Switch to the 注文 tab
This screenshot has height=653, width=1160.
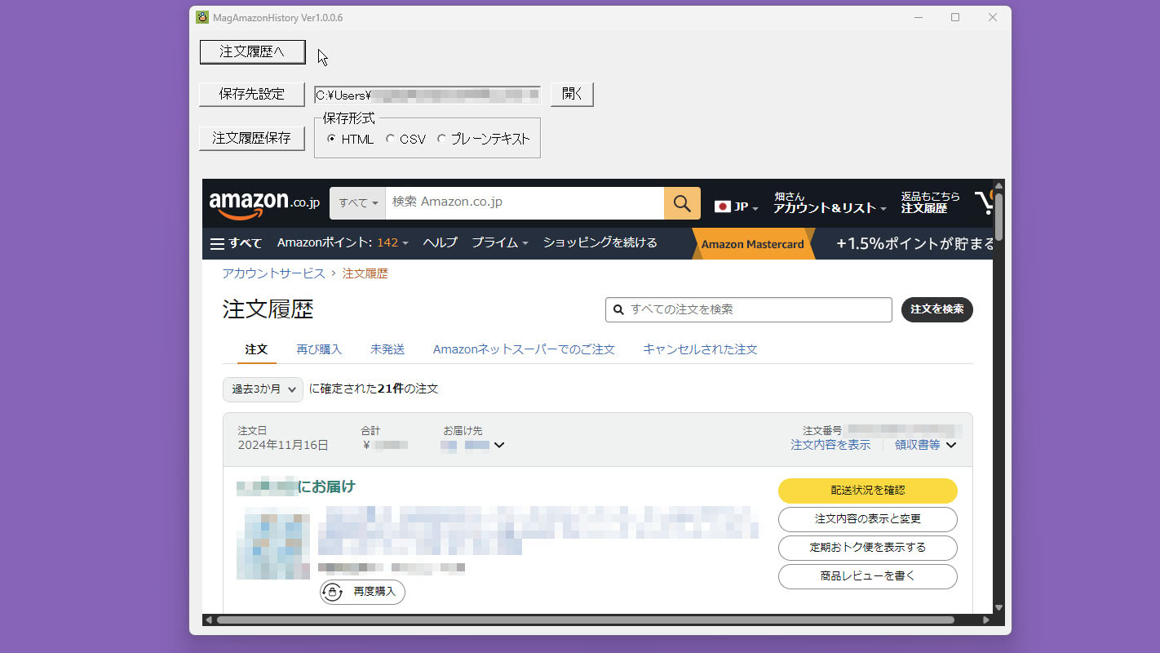(256, 349)
